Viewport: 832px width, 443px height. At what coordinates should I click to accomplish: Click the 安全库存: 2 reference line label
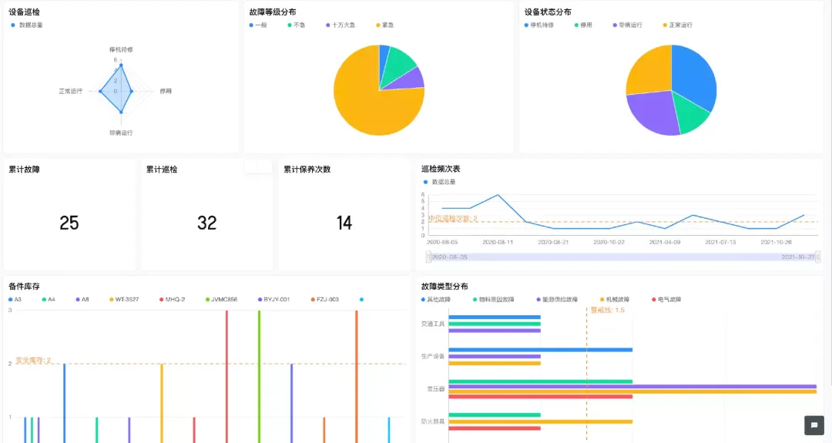(x=33, y=361)
